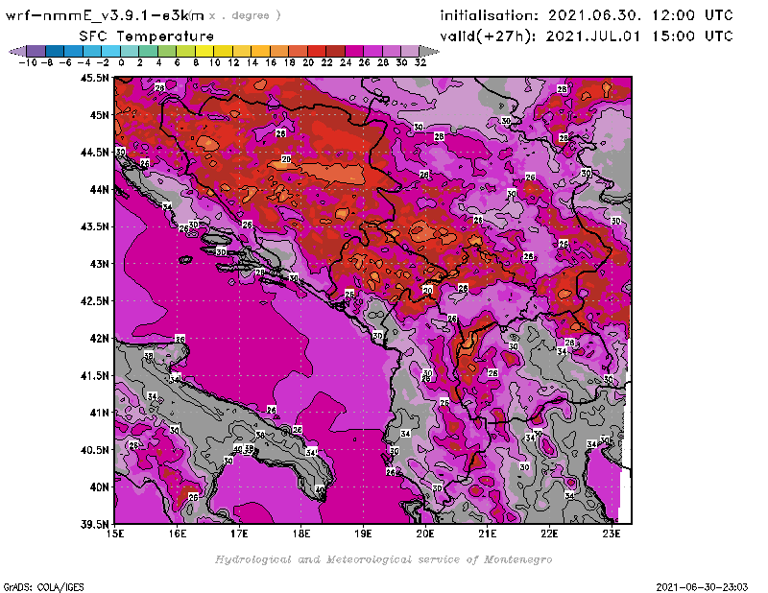Click the Hydrological and Meteorological service credit
The height and width of the screenshot is (593, 768).
coord(383,559)
